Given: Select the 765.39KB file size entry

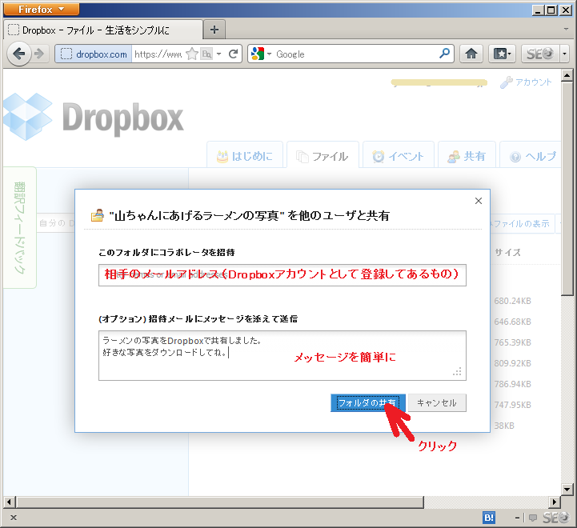Looking at the screenshot, I should click(513, 342).
